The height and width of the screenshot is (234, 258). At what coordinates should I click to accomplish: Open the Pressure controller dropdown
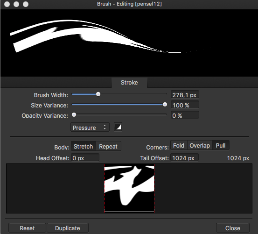click(x=90, y=128)
